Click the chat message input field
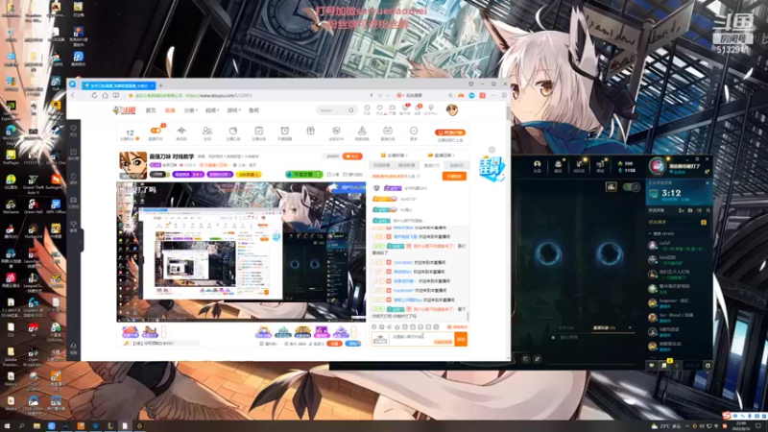Viewport: 768px width, 432px height. [421, 339]
